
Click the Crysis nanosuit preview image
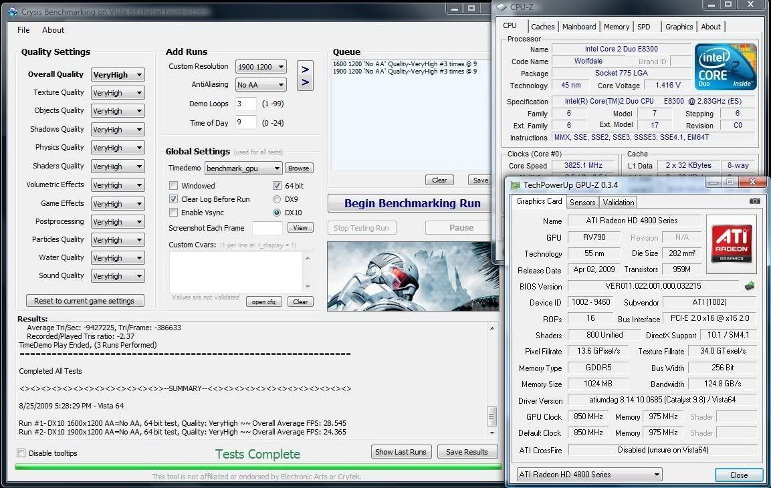413,275
